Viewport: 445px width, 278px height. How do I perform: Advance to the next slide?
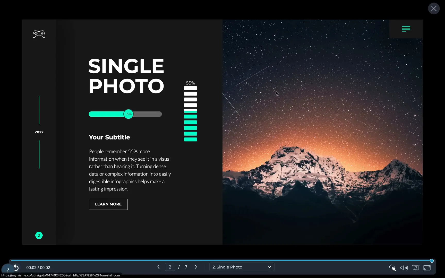[x=196, y=267]
